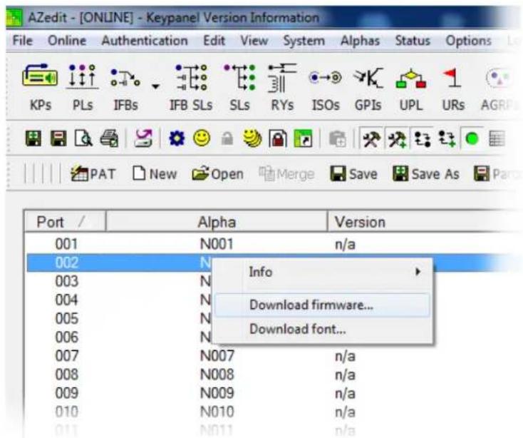Click the printer icon
The image size is (523, 438).
pyautogui.click(x=109, y=138)
